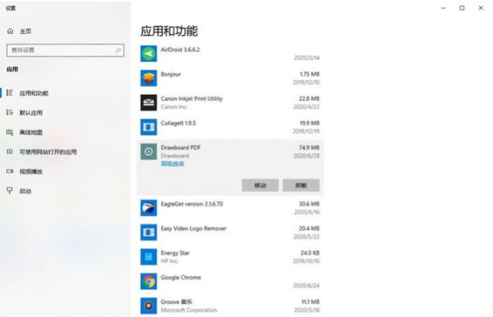Click the 离线地图 map icon

(10, 132)
